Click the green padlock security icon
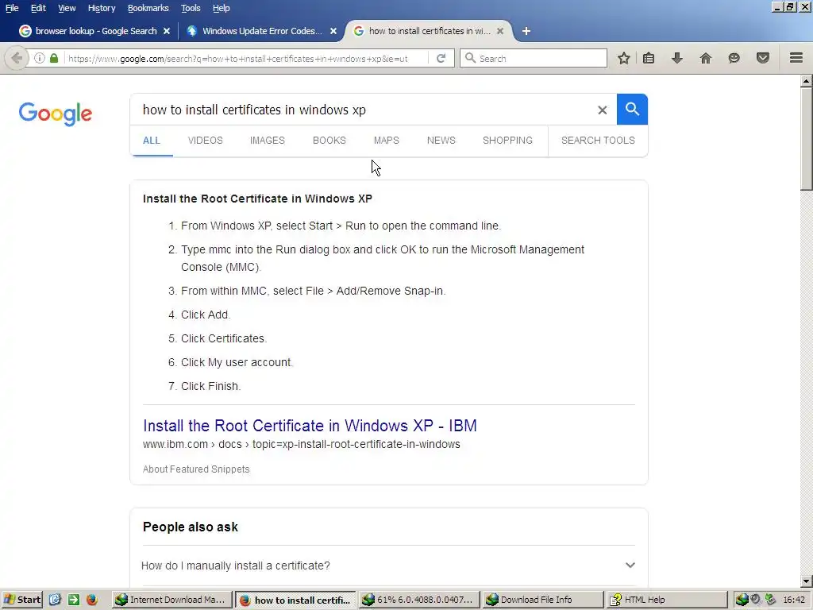 point(54,58)
